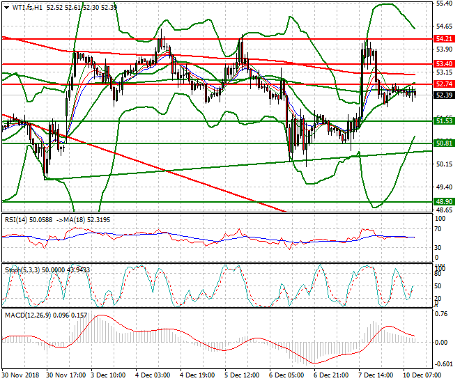Click the MACD scale value 0.76
This screenshot has height=383, width=460.
coord(442,314)
